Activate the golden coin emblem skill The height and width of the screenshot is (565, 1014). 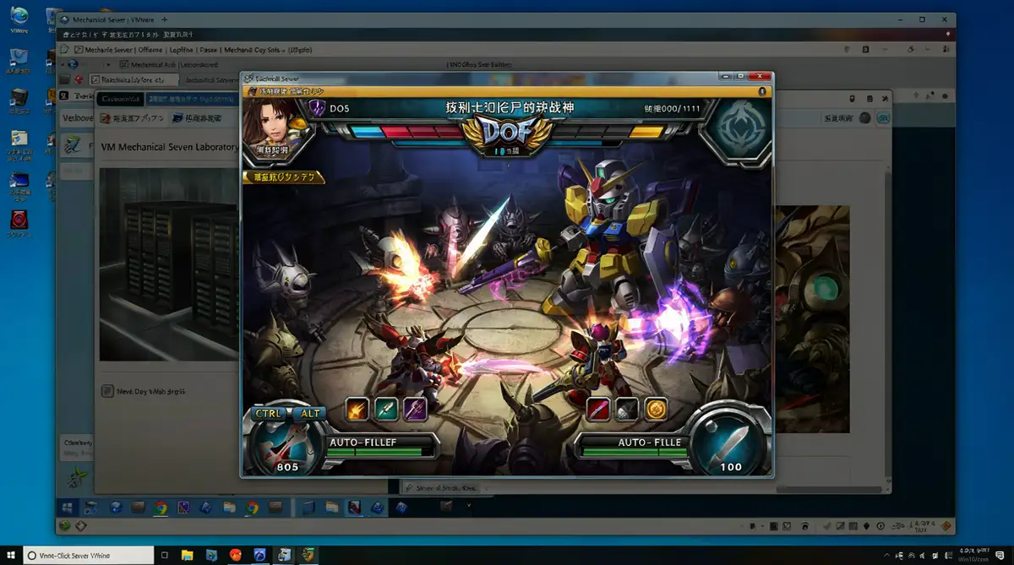[656, 410]
